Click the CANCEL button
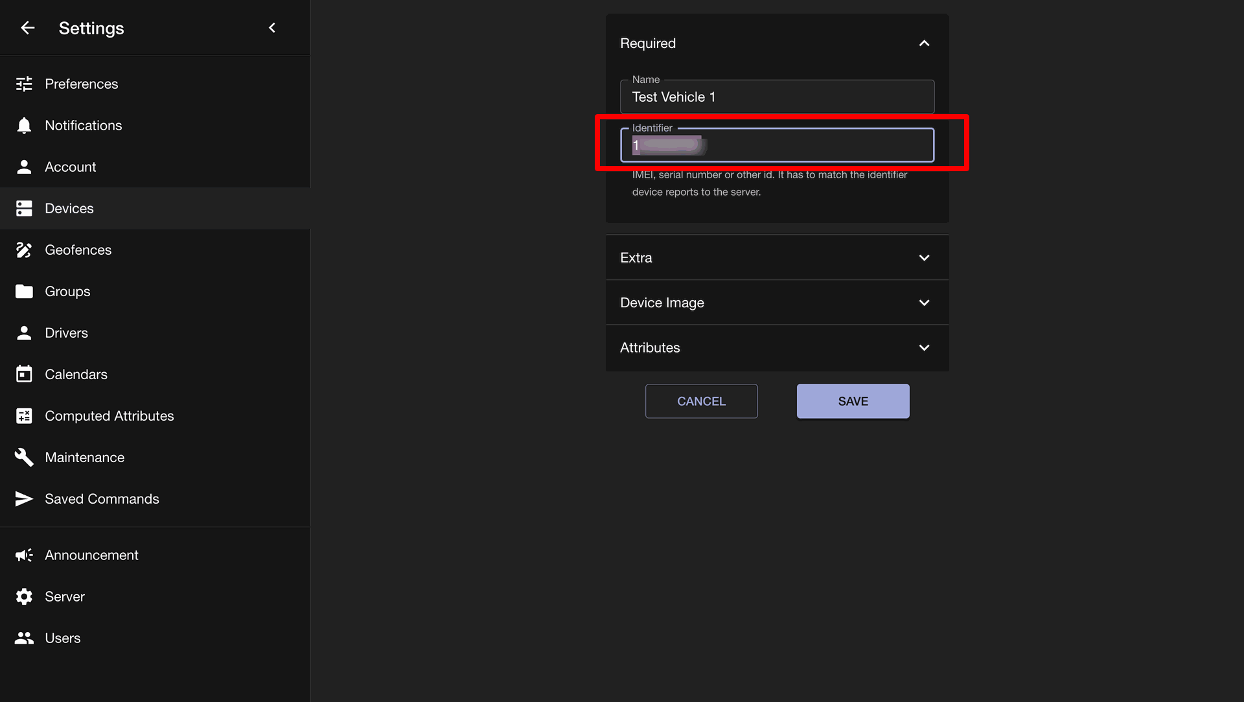The width and height of the screenshot is (1244, 702). 701,401
